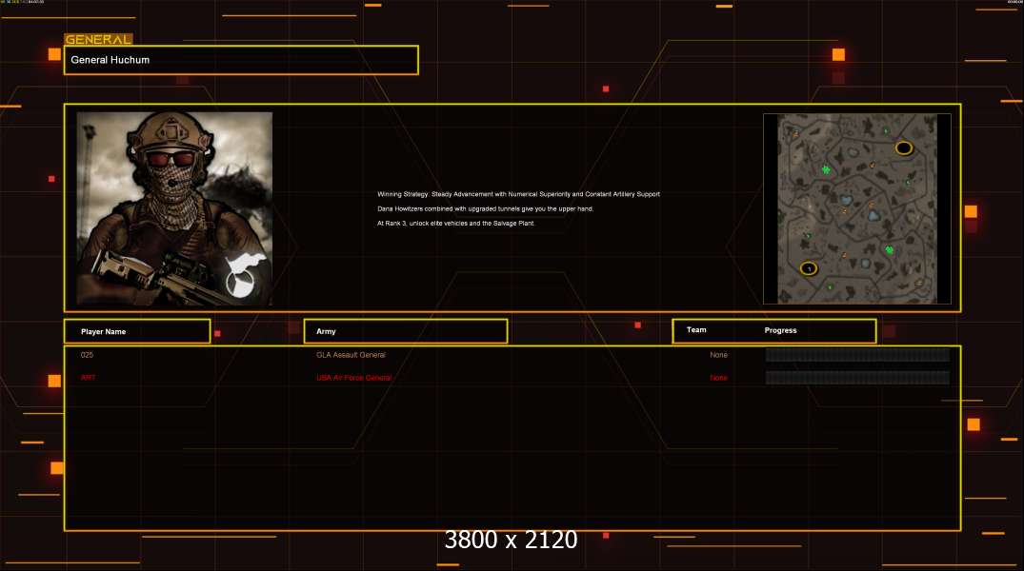1024x571 pixels.
Task: Click the upper-right start position marker on minimap
Action: coord(903,148)
